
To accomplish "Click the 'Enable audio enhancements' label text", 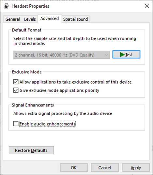I will tap(47, 124).
